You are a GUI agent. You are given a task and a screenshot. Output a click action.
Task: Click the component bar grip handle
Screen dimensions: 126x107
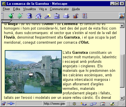pyautogui.click(x=68, y=104)
